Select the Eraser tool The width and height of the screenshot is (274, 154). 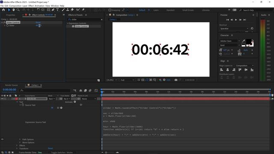pyautogui.click(x=72, y=10)
